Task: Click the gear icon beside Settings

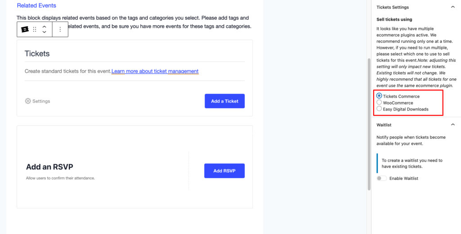Action: (28, 101)
